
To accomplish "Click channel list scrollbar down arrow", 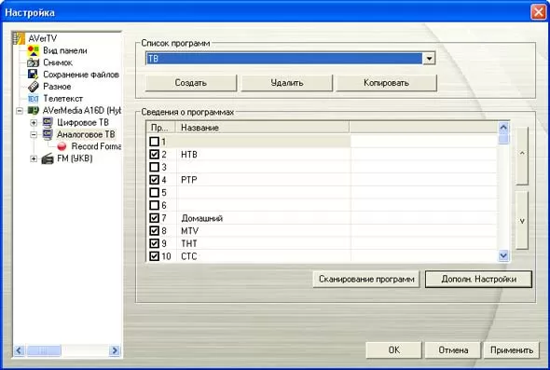I will tap(503, 255).
